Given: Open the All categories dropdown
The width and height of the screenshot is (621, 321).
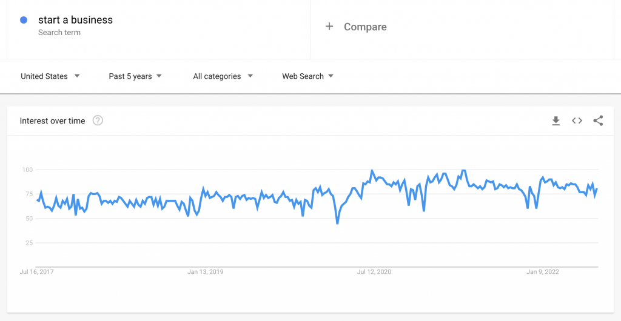Looking at the screenshot, I should click(x=223, y=76).
